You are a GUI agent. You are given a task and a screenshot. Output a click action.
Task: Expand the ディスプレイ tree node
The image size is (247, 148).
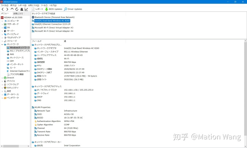[2, 34]
